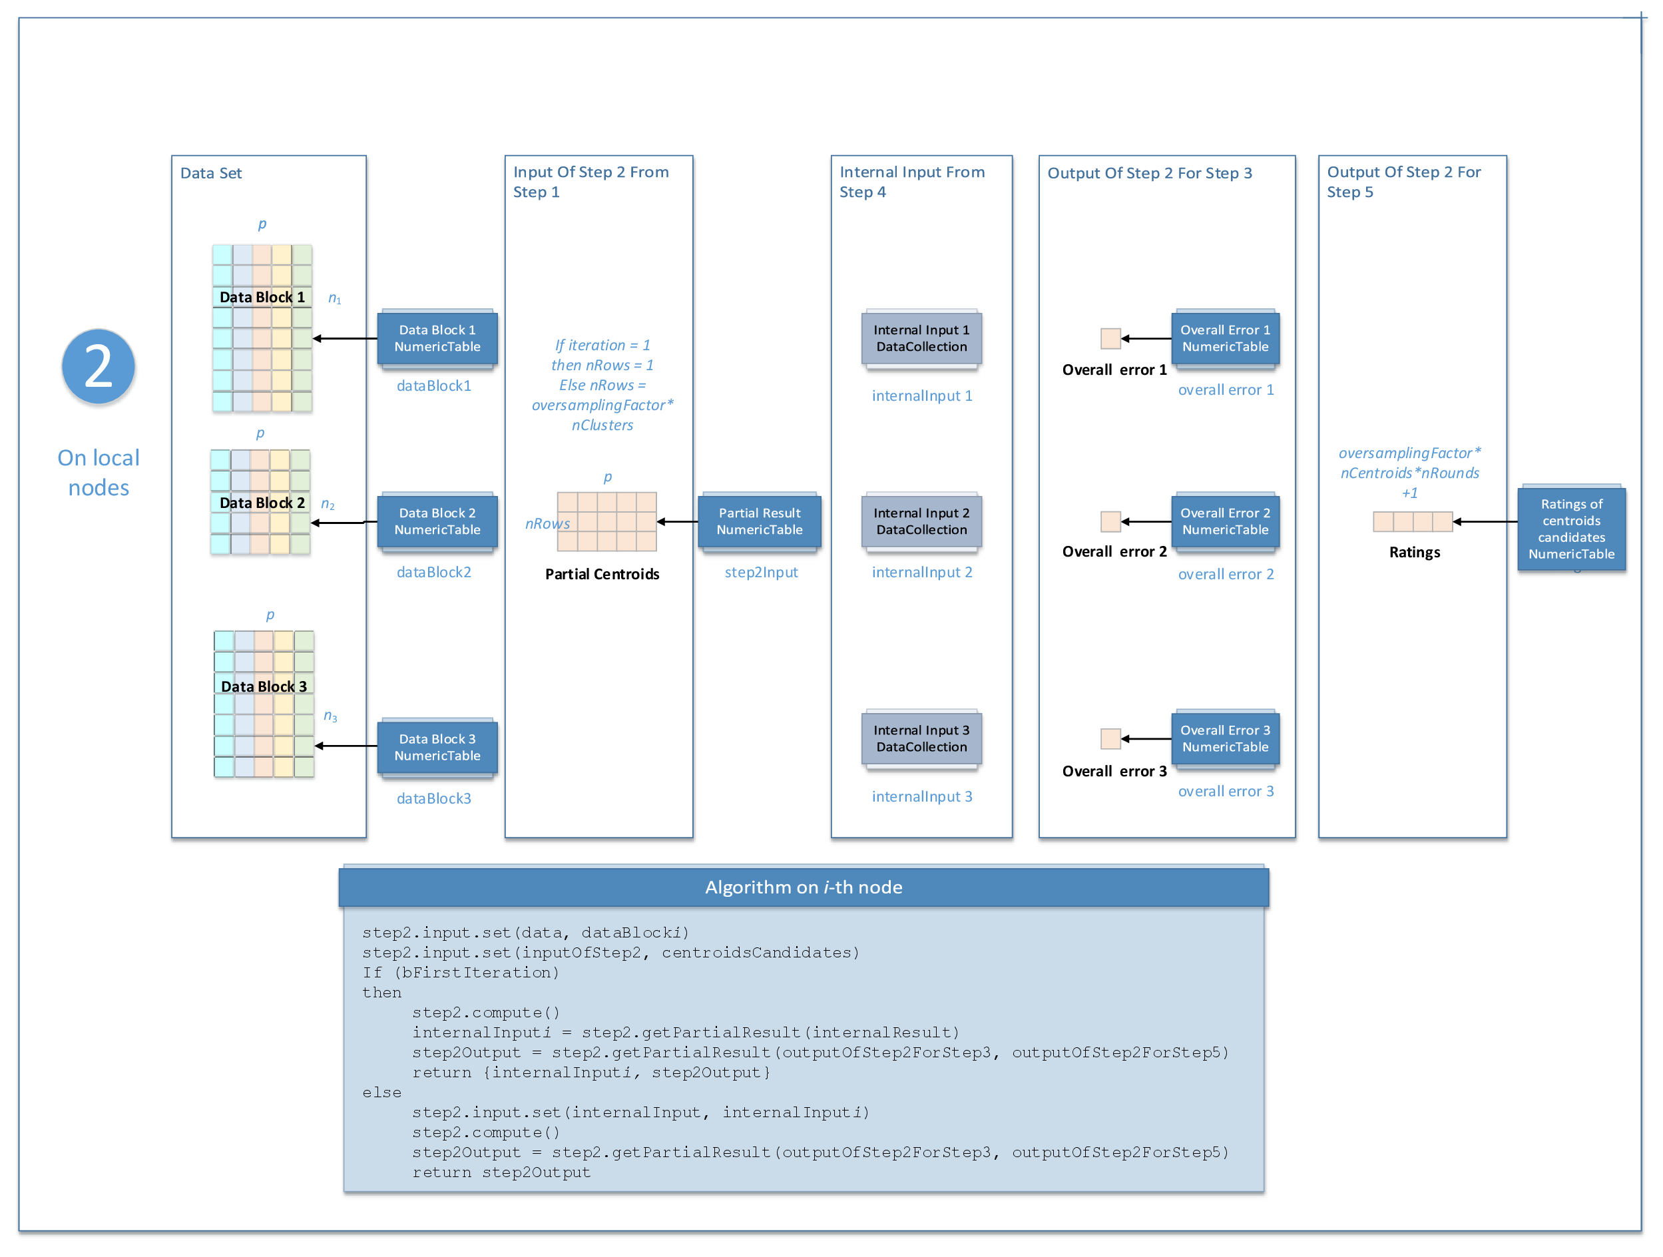This screenshot has height=1257, width=1663.
Task: Select the Data Block 3 NumericTable box
Action: [437, 747]
